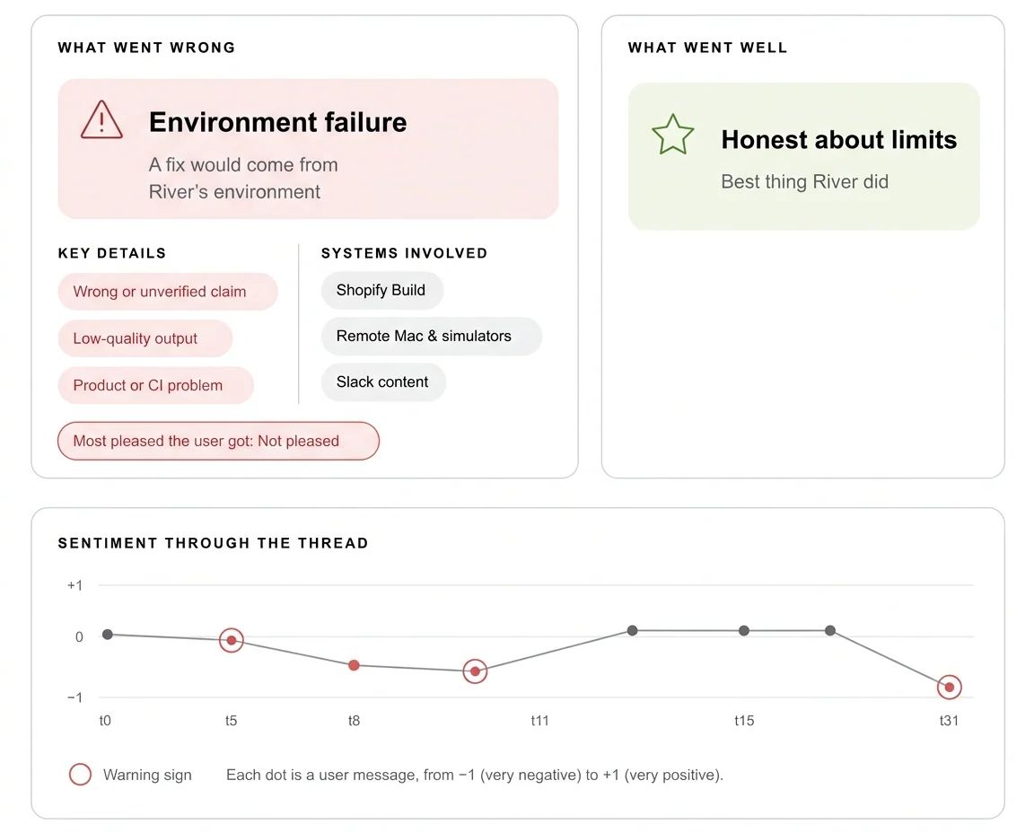Open the Honest about limits card
The image size is (1034, 833).
(804, 156)
